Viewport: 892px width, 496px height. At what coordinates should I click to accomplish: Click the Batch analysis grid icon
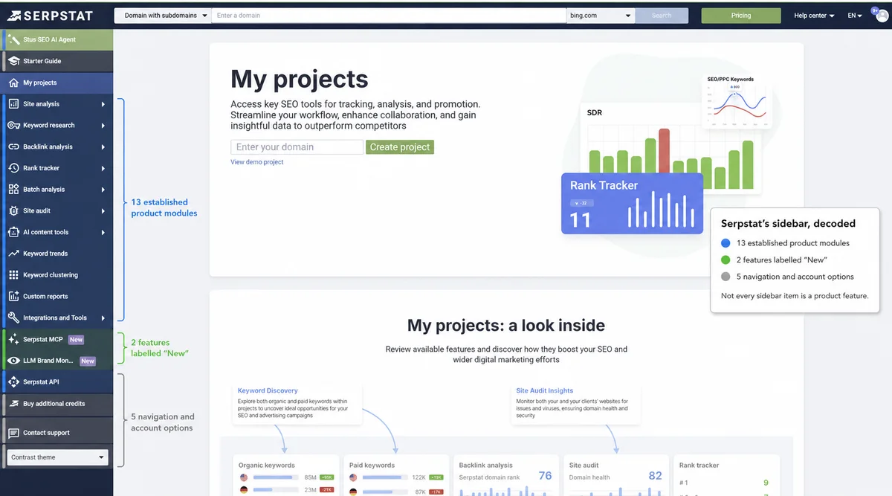13,190
